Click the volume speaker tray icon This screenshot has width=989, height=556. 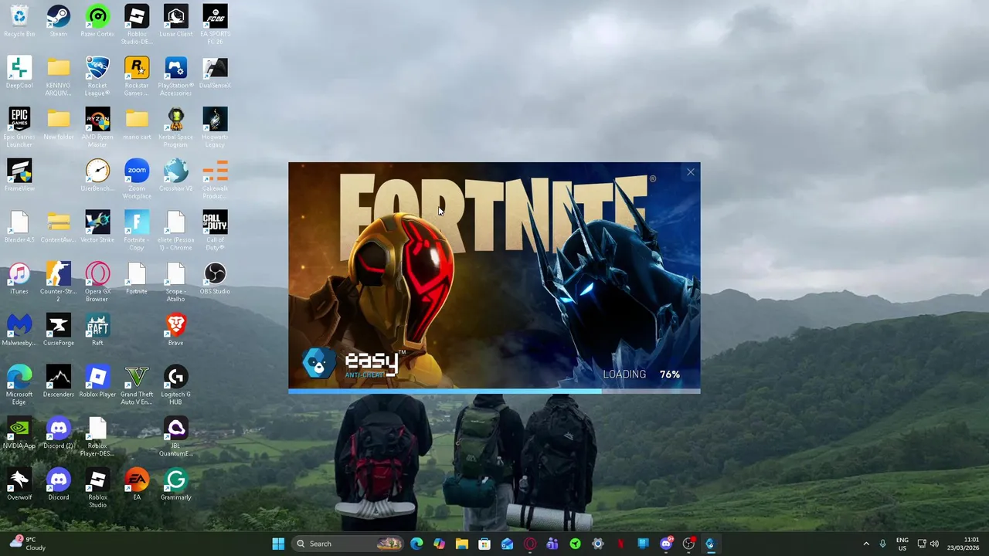click(935, 544)
